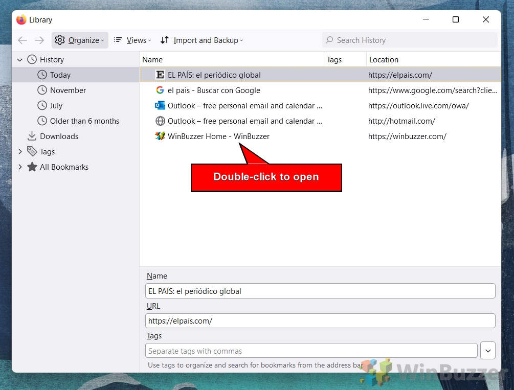The width and height of the screenshot is (514, 390).
Task: Open the tags suggestion dropdown near the Tags field
Action: click(487, 351)
